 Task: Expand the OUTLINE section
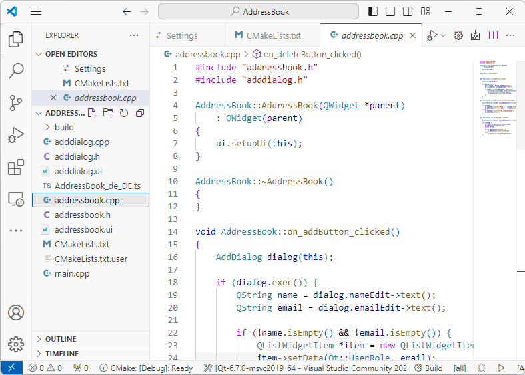(x=60, y=339)
